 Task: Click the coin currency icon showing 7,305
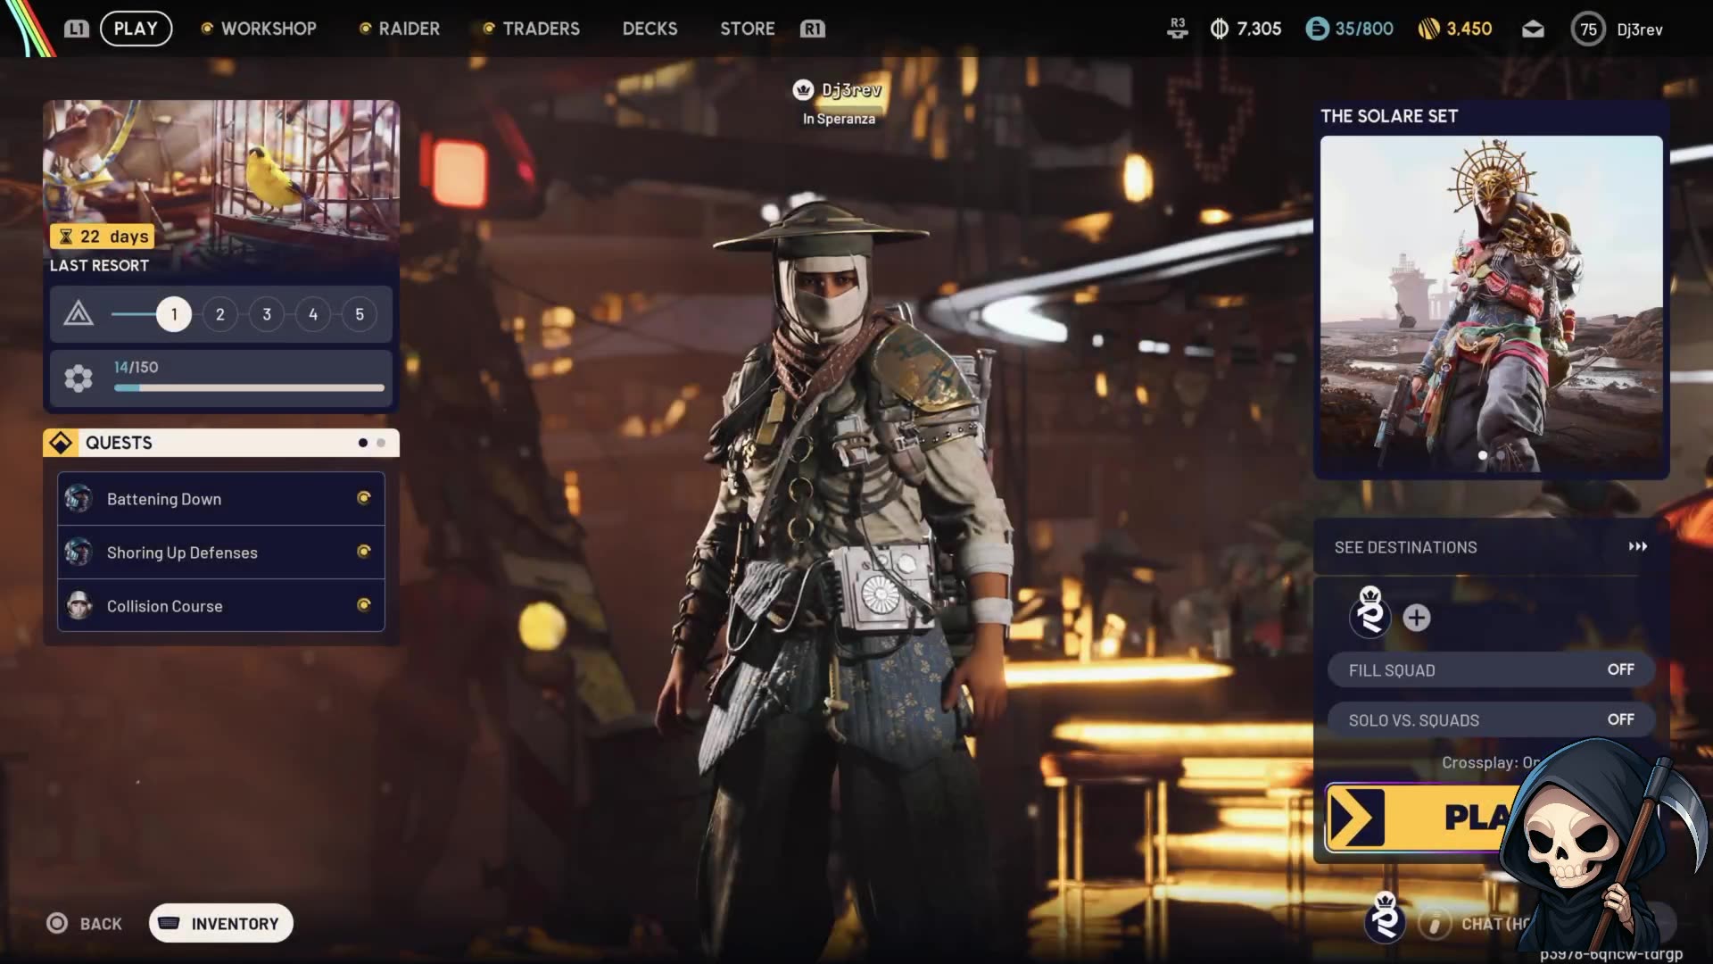1220,29
